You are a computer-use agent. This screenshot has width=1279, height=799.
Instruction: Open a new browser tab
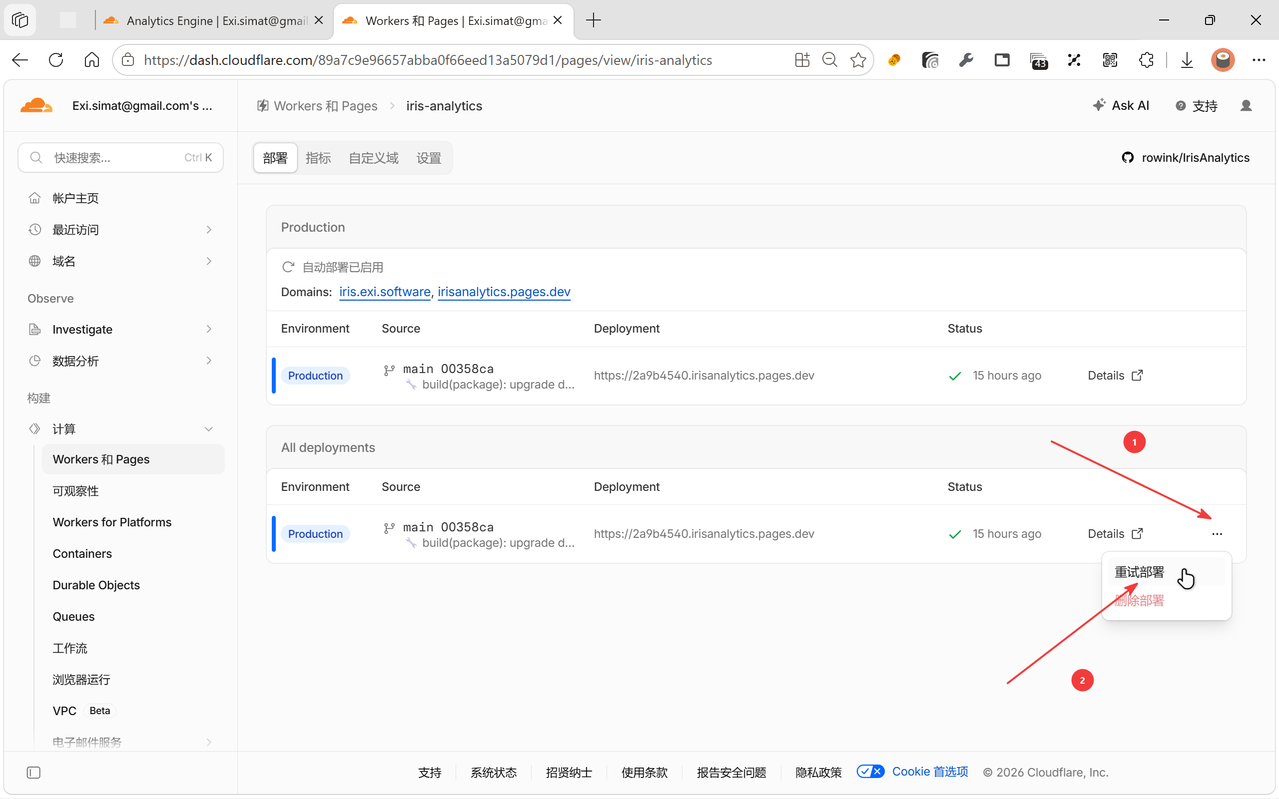pos(594,20)
